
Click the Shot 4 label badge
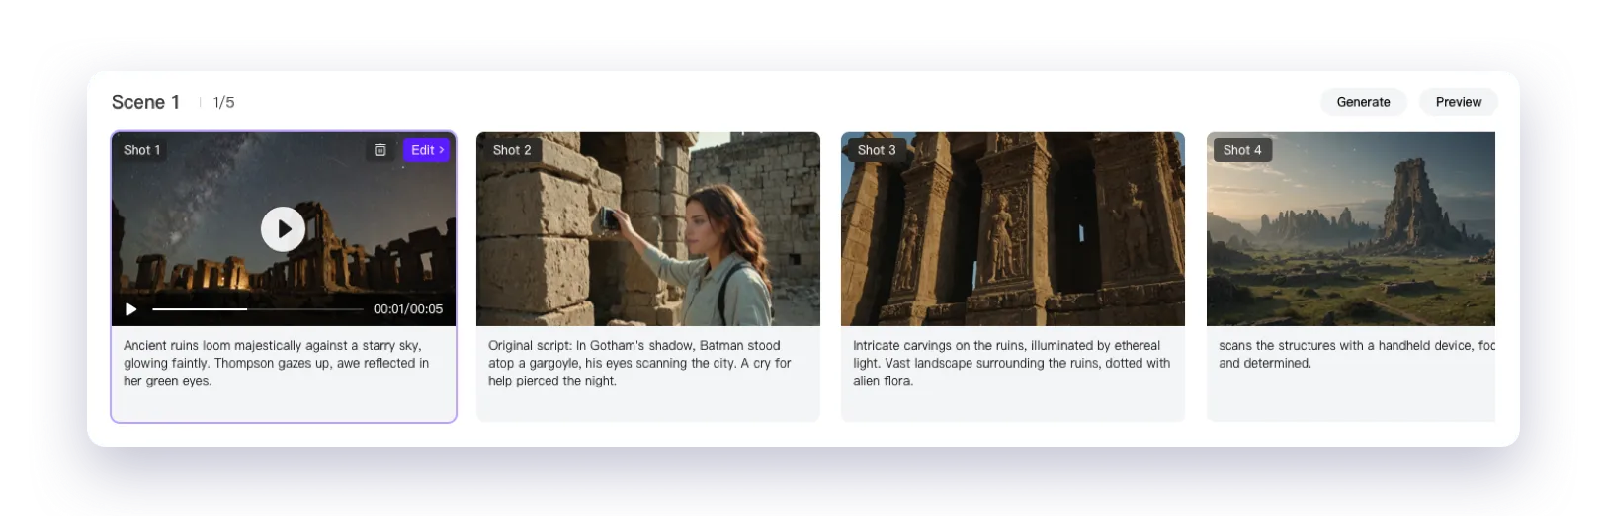coord(1242,150)
